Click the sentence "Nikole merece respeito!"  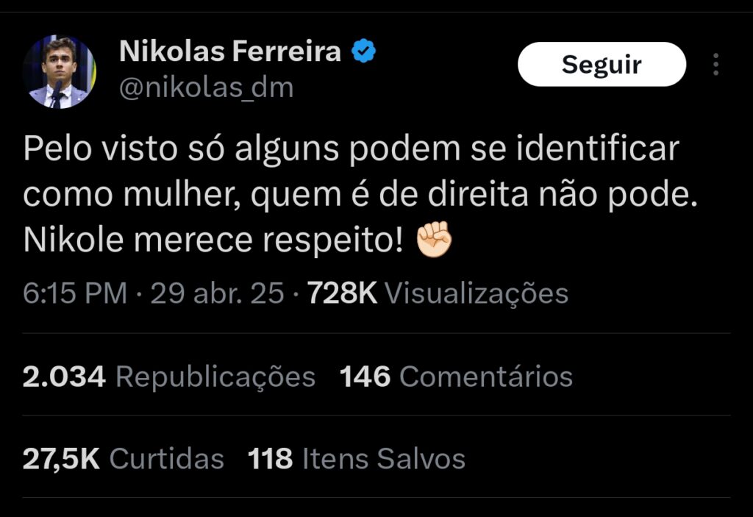(x=214, y=241)
